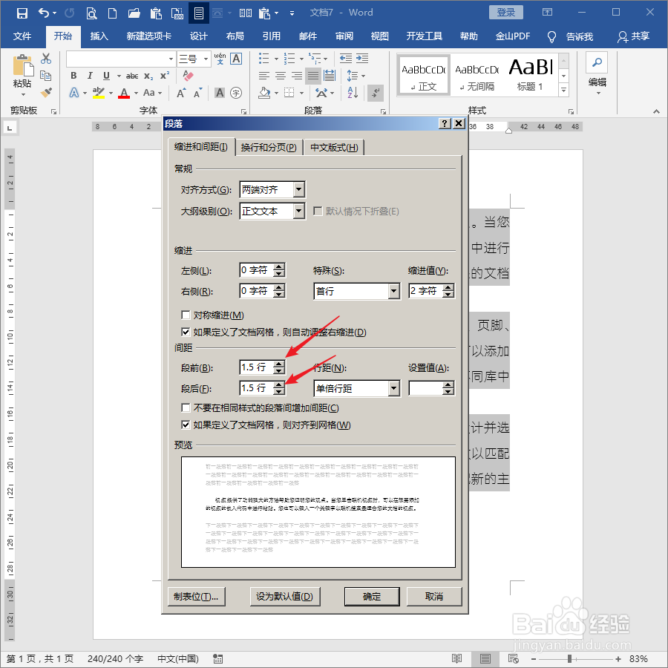Open the 对齐方式 dropdown
Image resolution: width=668 pixels, height=668 pixels.
click(299, 189)
